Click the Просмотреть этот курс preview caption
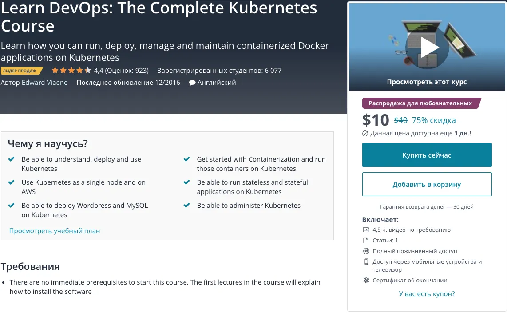The width and height of the screenshot is (507, 313). (427, 82)
